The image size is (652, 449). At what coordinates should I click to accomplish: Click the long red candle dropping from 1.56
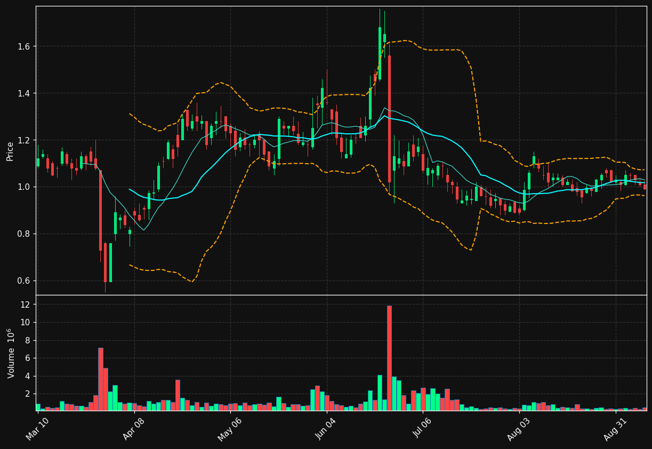tap(389, 119)
